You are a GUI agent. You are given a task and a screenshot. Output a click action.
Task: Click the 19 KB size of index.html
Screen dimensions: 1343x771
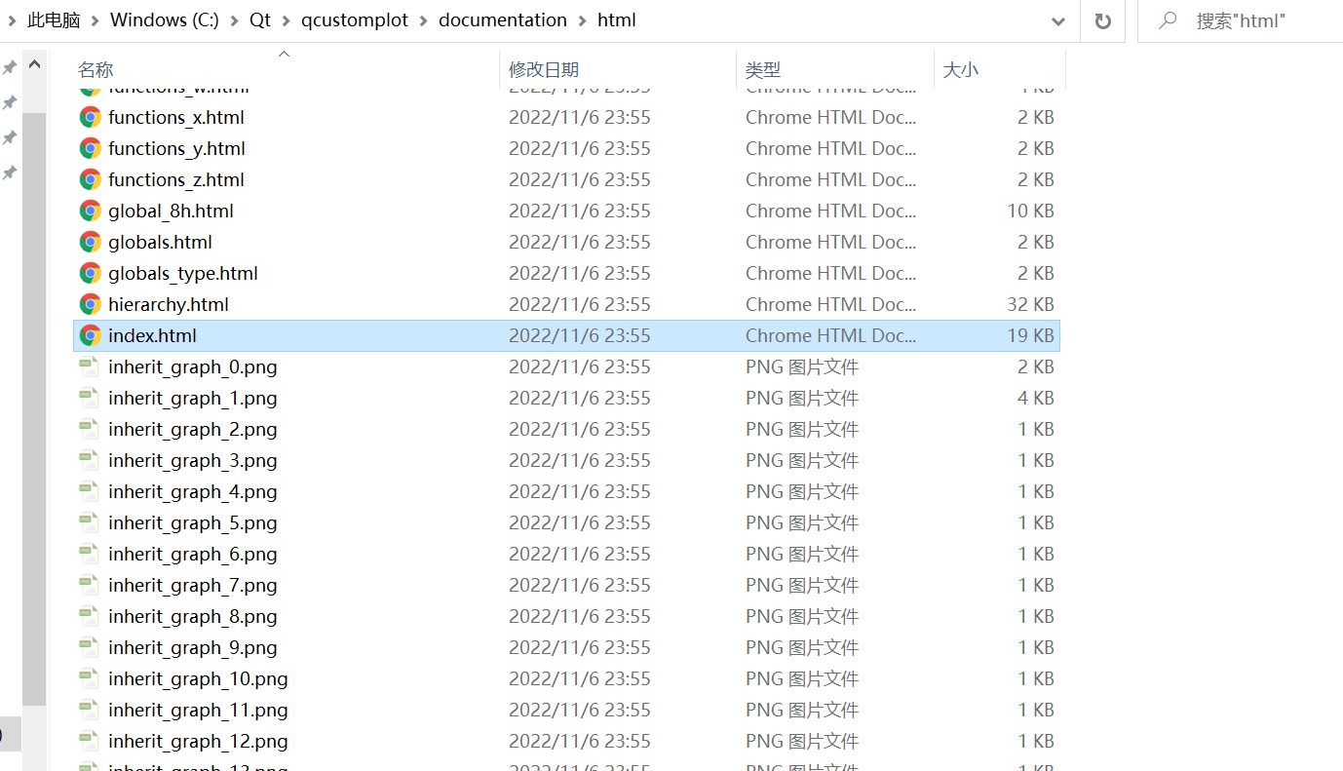click(x=1030, y=335)
